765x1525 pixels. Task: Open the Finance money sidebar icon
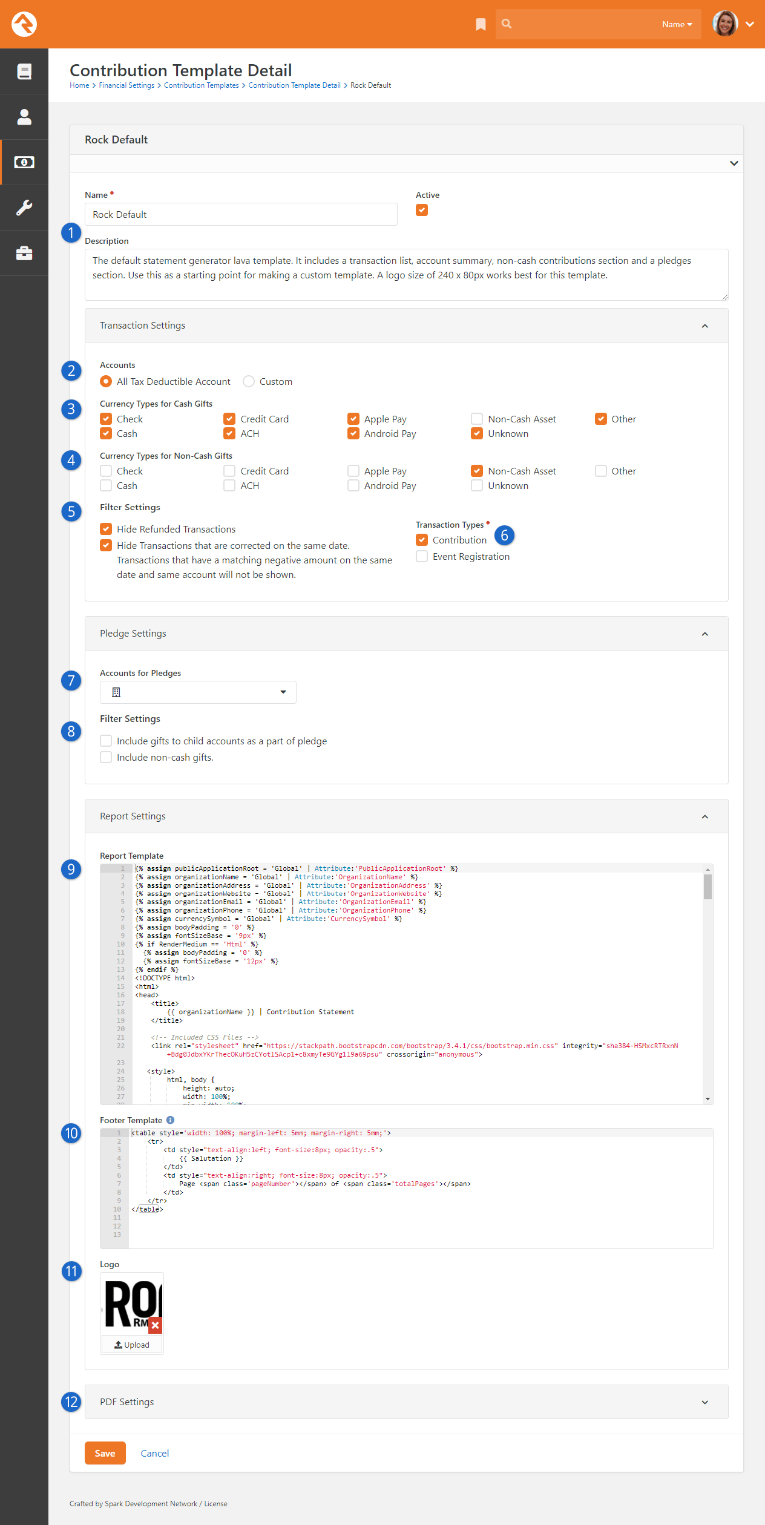tap(24, 162)
